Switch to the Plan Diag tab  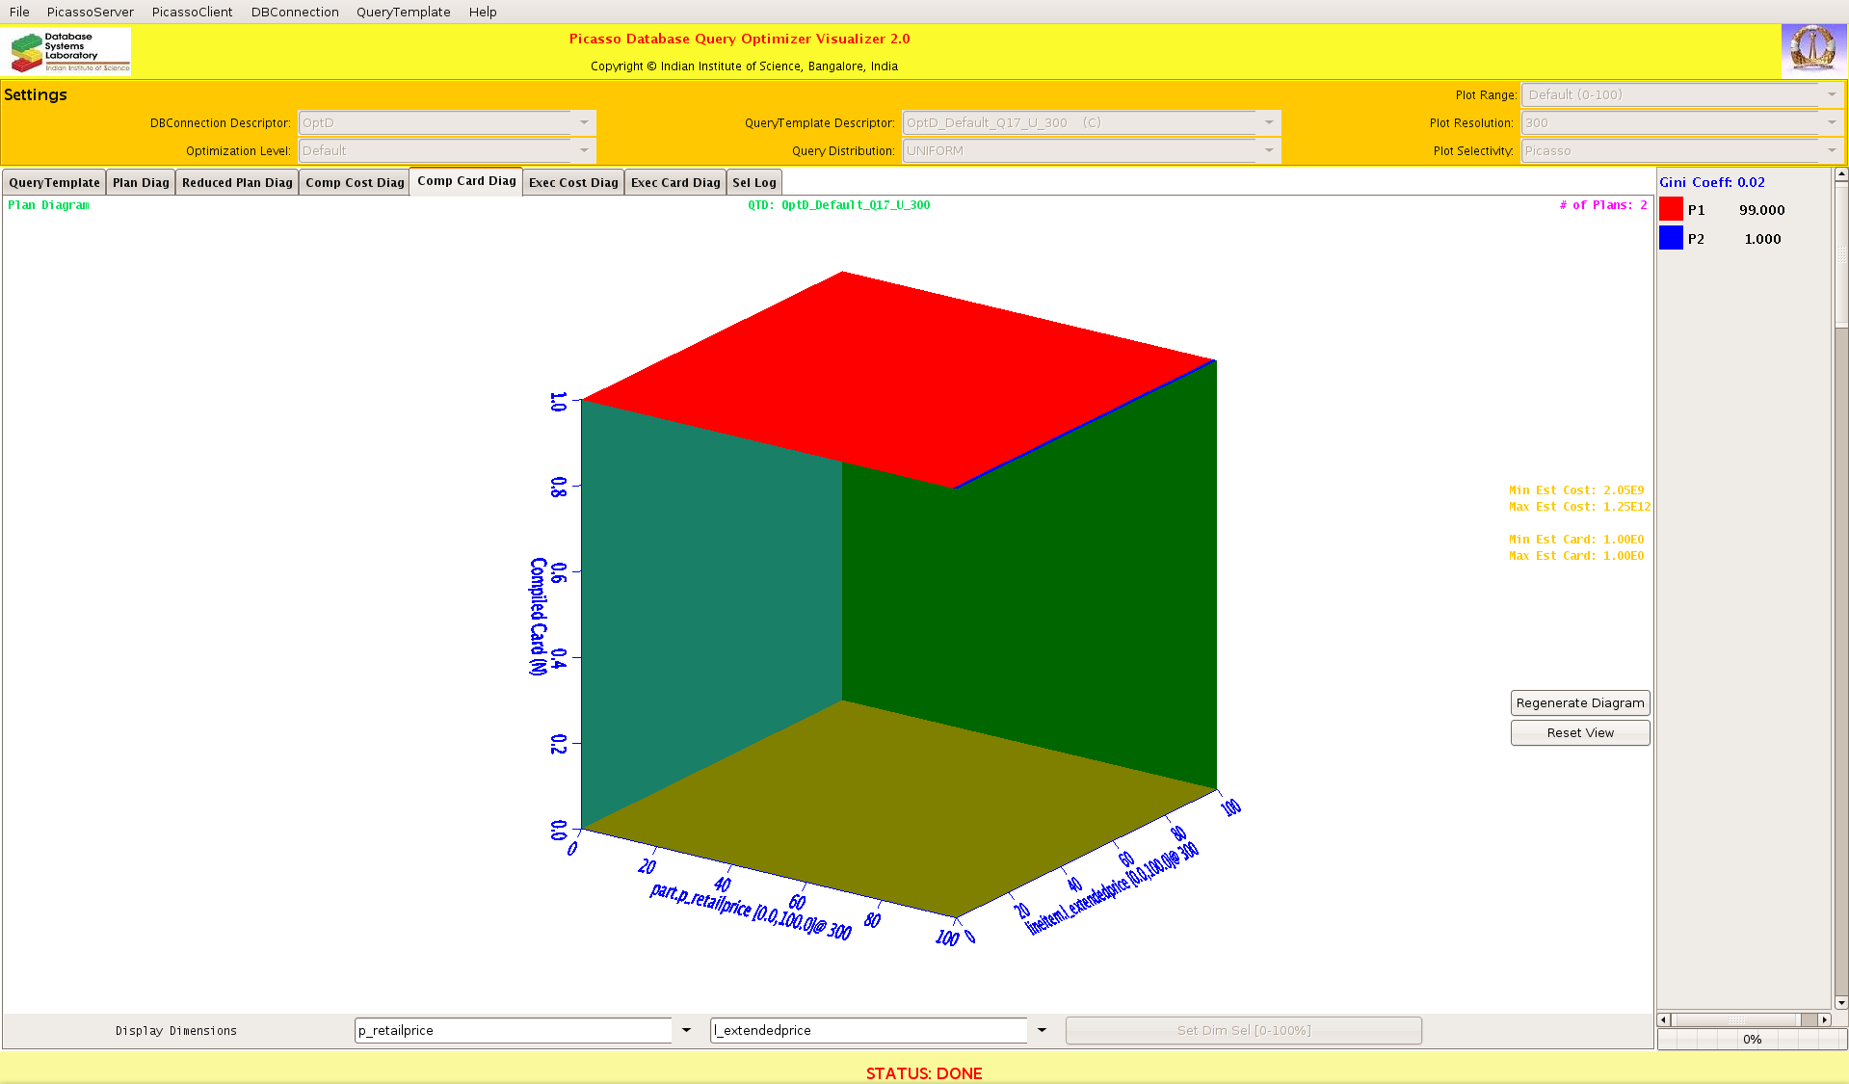(141, 182)
